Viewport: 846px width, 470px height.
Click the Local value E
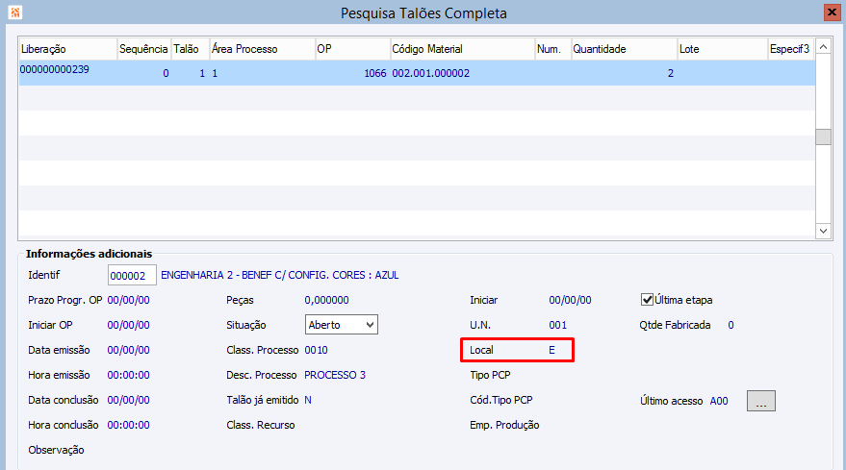click(551, 350)
